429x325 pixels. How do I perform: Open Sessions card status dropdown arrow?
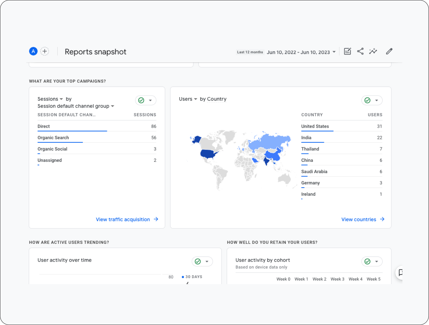150,100
